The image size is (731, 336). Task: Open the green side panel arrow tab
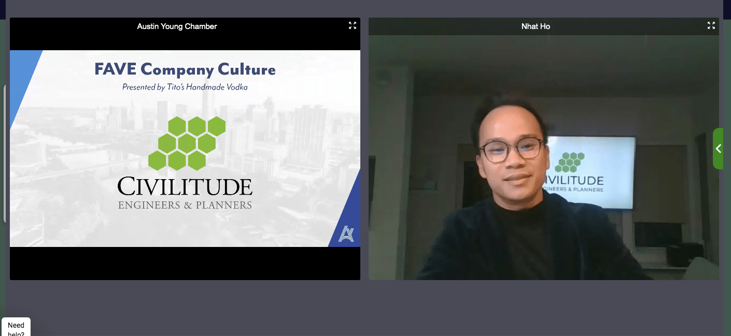718,149
